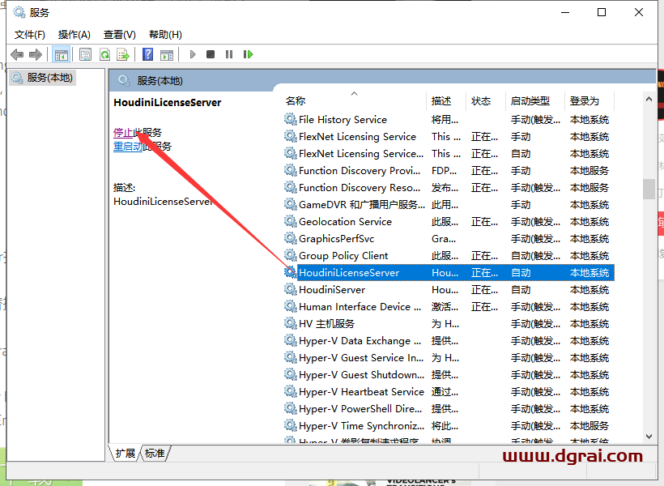Select the HoudiniServer service name
Screen dimensions: 664x486
tap(332, 290)
